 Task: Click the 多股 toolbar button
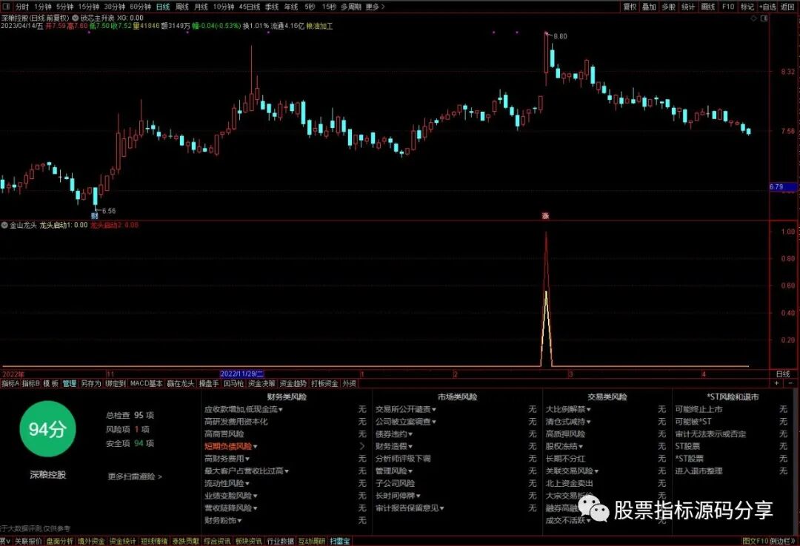[668, 7]
